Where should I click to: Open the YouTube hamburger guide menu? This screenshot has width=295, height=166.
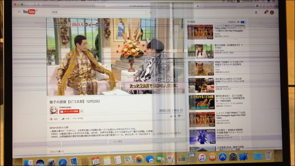coord(19,12)
